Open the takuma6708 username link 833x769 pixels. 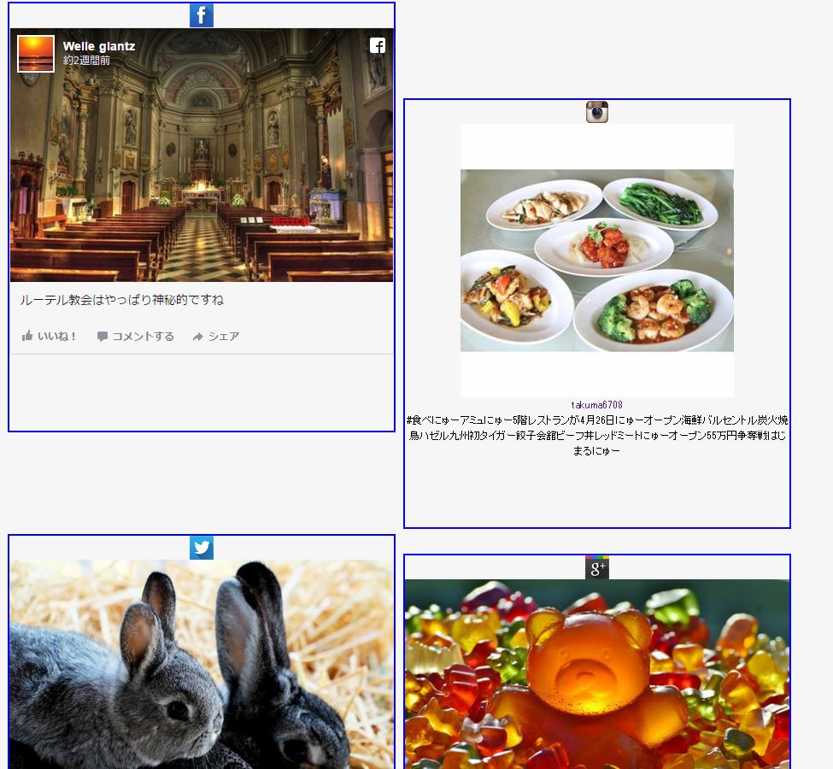596,405
